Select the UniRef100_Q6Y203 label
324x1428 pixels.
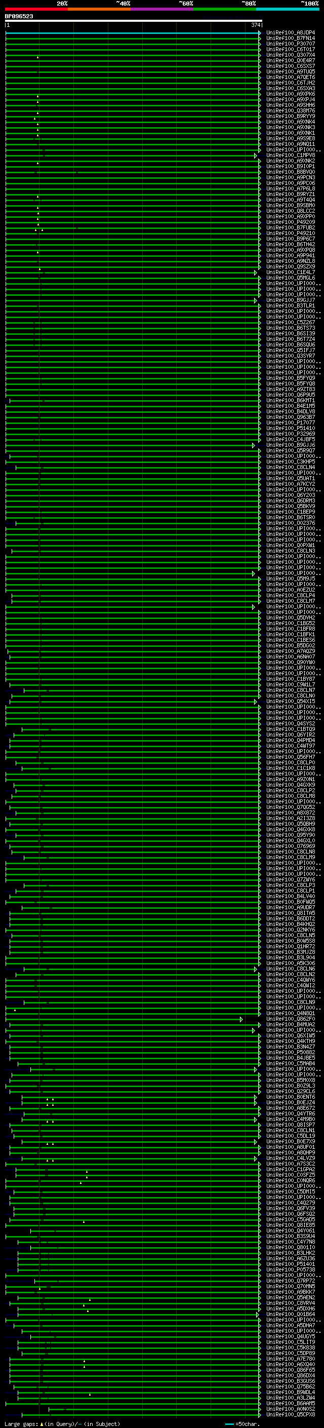click(x=291, y=495)
